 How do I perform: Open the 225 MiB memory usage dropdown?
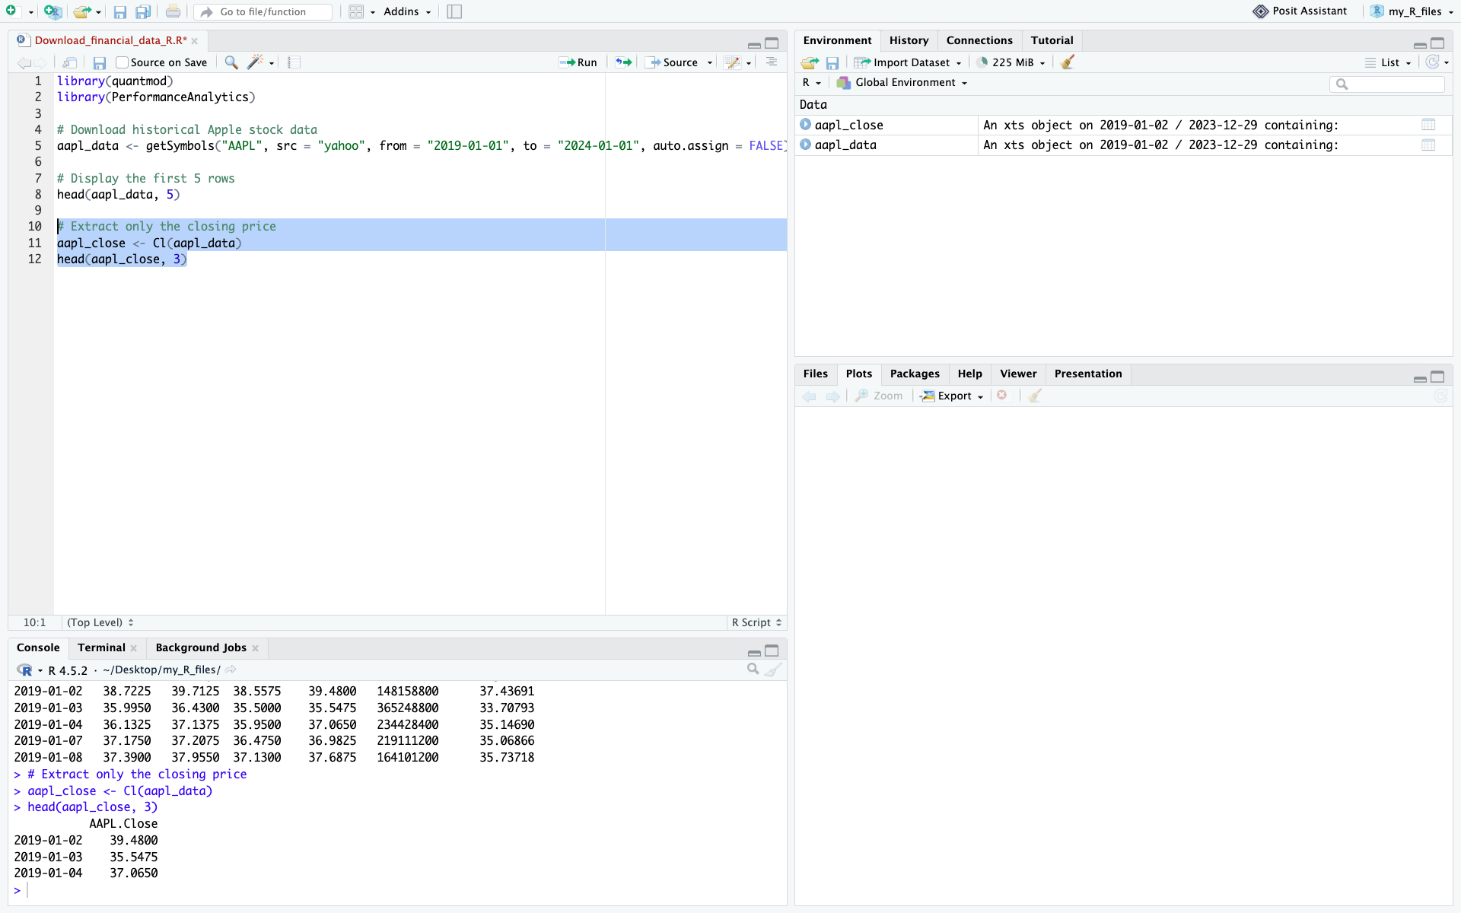tap(1011, 62)
